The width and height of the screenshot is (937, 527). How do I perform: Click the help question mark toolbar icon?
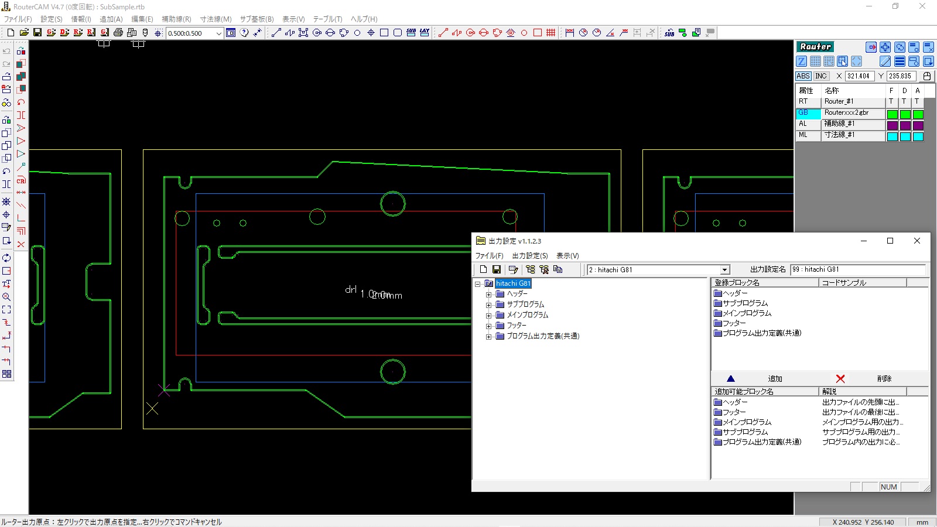pyautogui.click(x=244, y=33)
